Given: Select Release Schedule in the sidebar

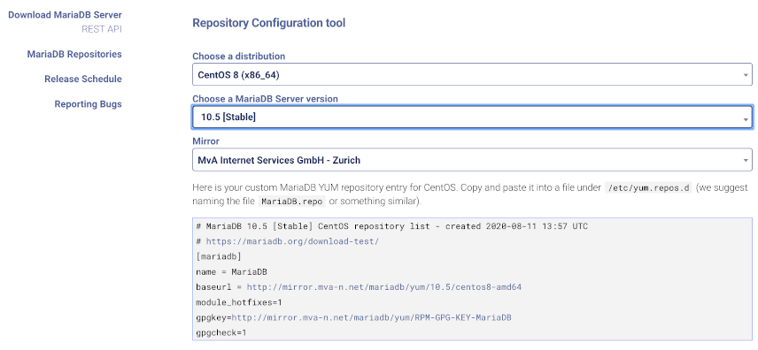Looking at the screenshot, I should [83, 79].
